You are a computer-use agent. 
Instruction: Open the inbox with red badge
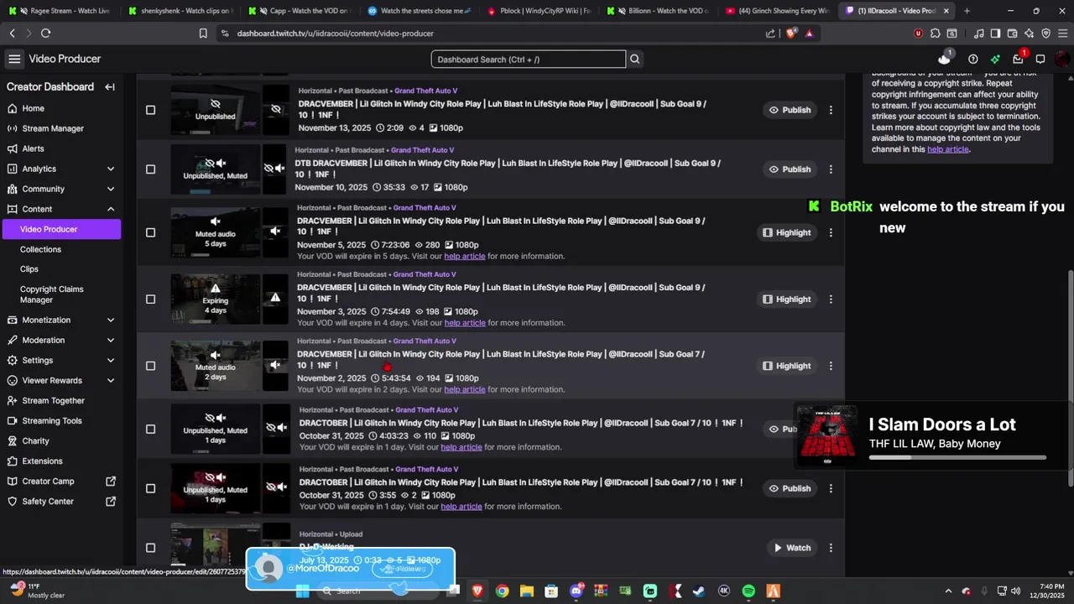tap(1018, 59)
